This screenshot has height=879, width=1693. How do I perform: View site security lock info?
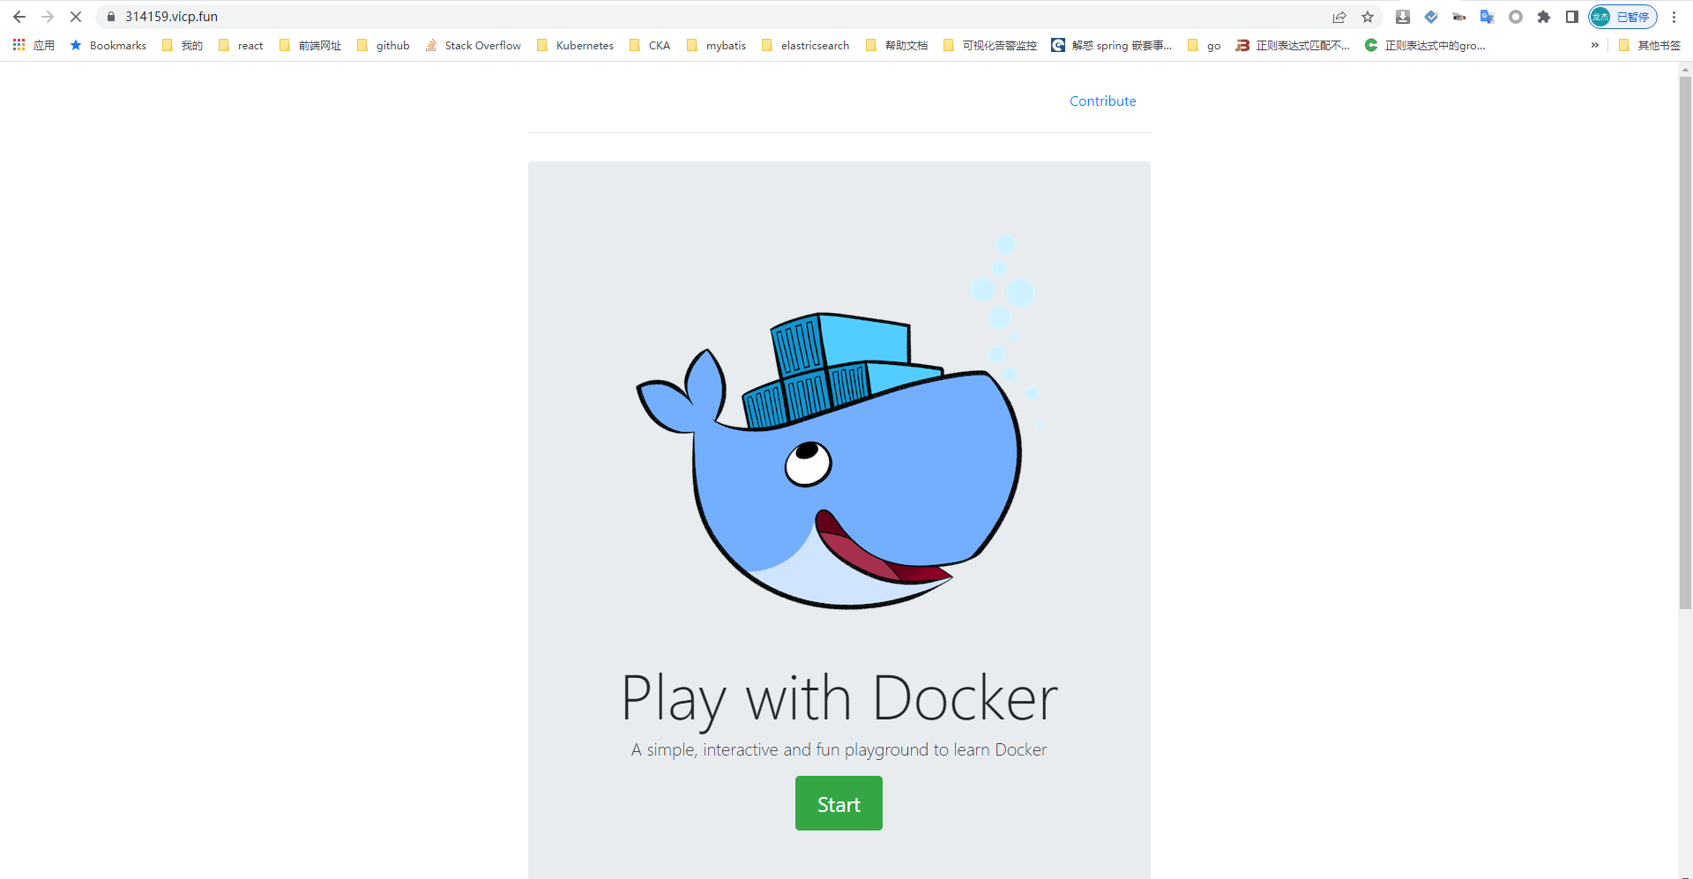pos(111,17)
